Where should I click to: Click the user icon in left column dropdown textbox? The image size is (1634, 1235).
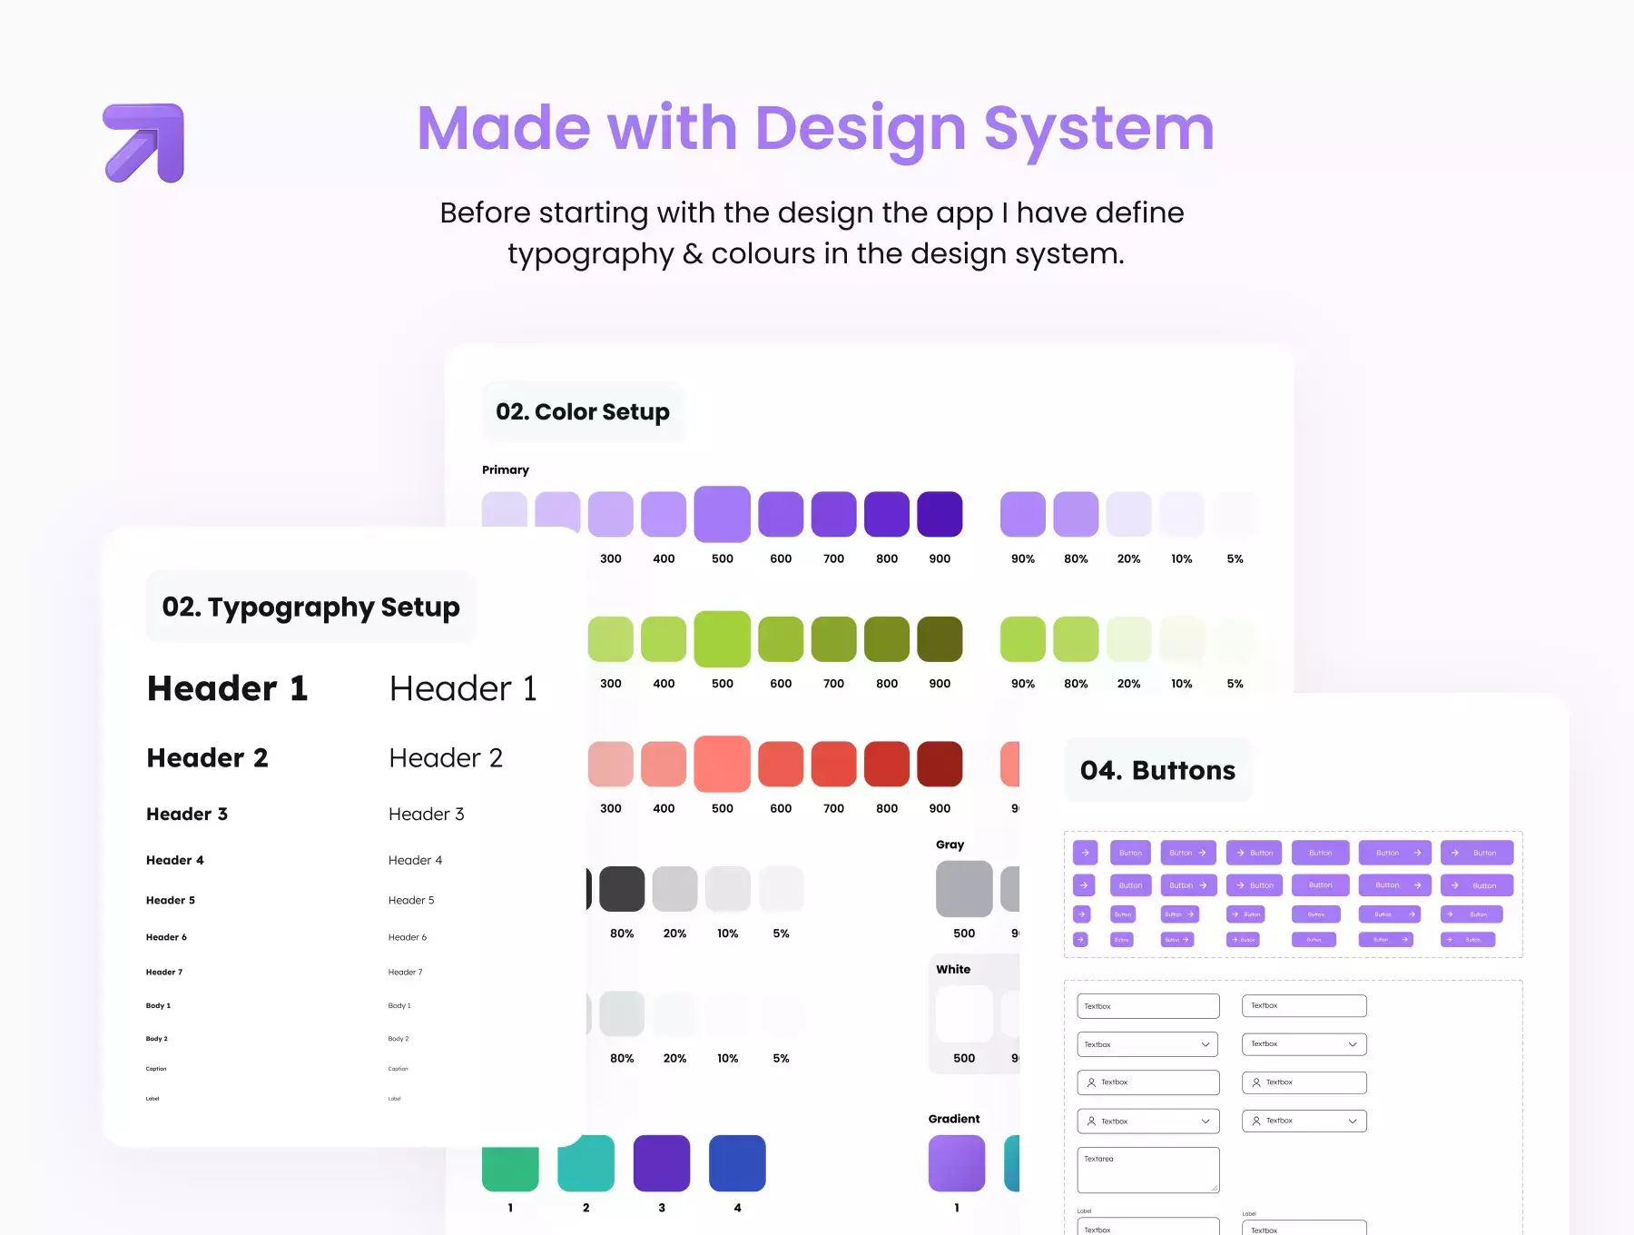pos(1091,1121)
